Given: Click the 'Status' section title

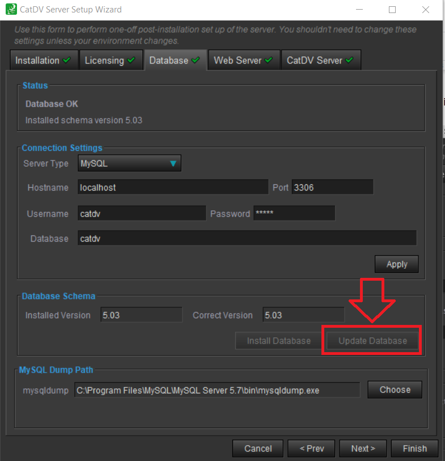Looking at the screenshot, I should pyautogui.click(x=35, y=86).
